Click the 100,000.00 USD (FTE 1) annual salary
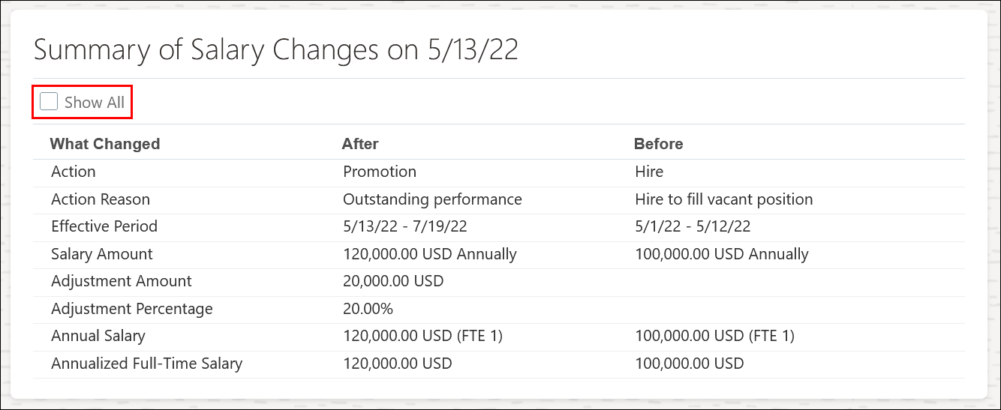1001x410 pixels. (714, 336)
